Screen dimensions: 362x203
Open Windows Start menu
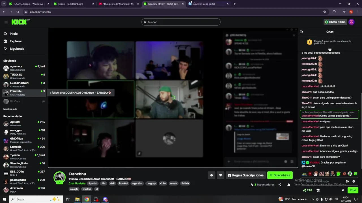point(5,199)
